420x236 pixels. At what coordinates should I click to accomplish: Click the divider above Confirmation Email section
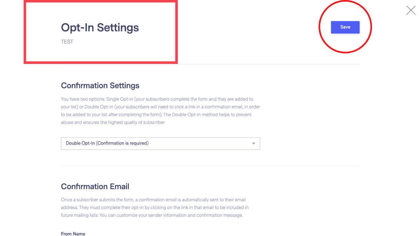pyautogui.click(x=210, y=165)
